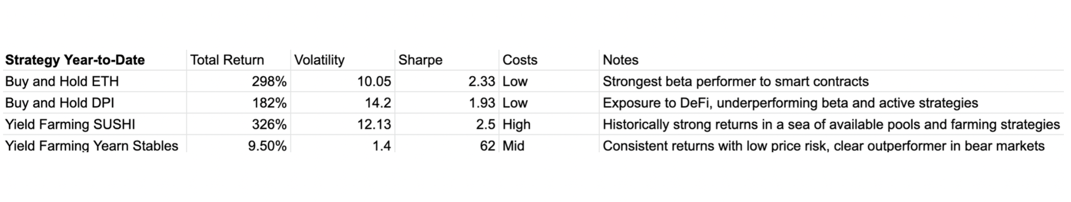Click the Total Return column header
This screenshot has height=202, width=1071.
(x=239, y=60)
